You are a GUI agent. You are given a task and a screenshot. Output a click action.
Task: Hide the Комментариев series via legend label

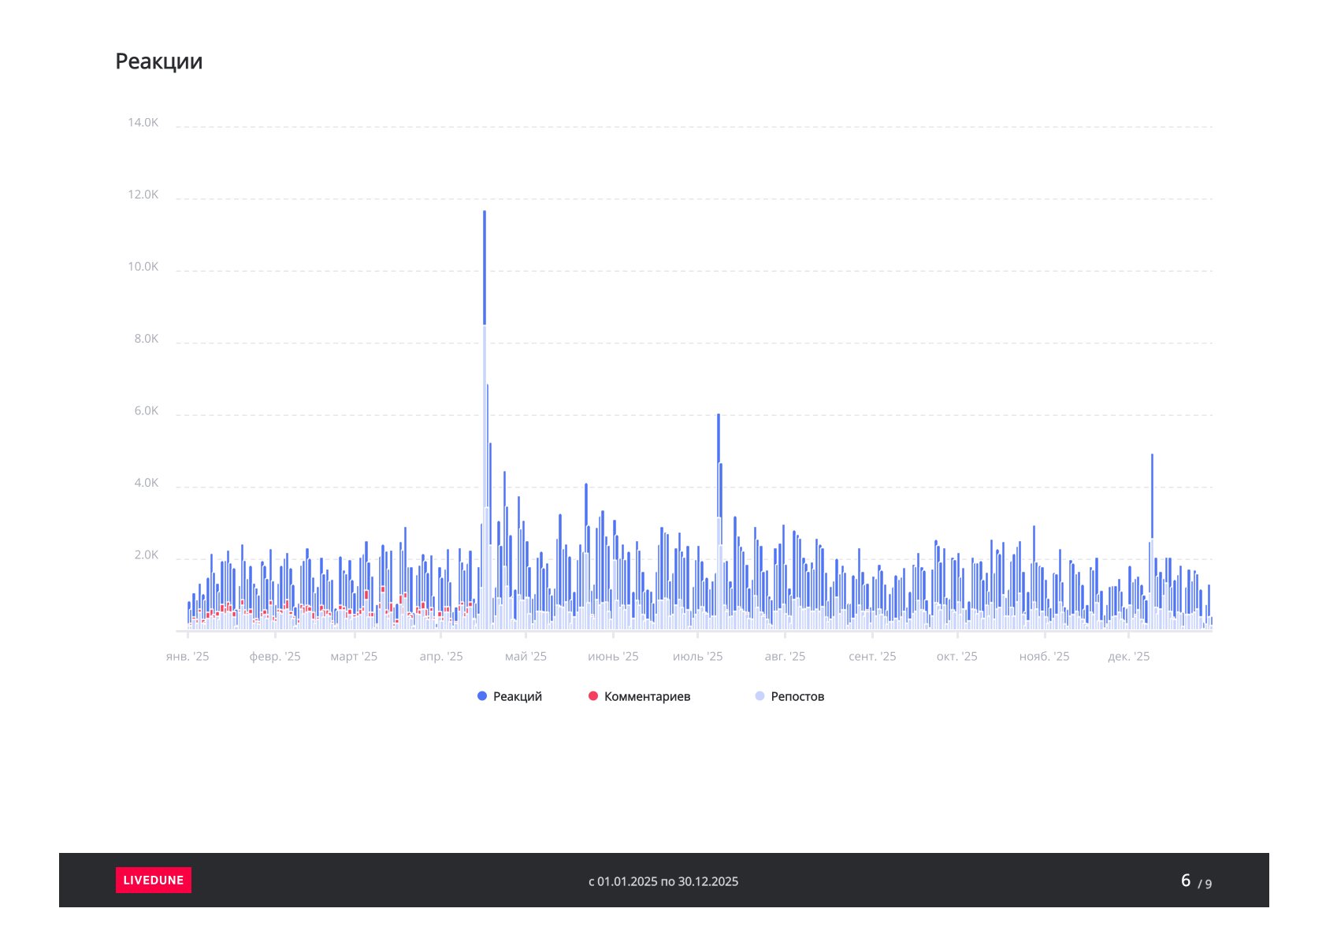(x=647, y=696)
